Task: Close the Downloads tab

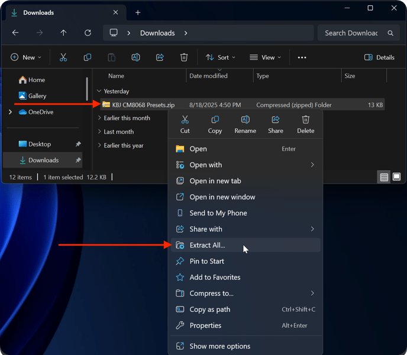Action: pyautogui.click(x=115, y=12)
